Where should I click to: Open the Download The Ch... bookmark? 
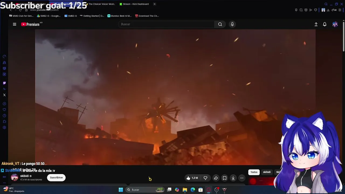(147, 16)
